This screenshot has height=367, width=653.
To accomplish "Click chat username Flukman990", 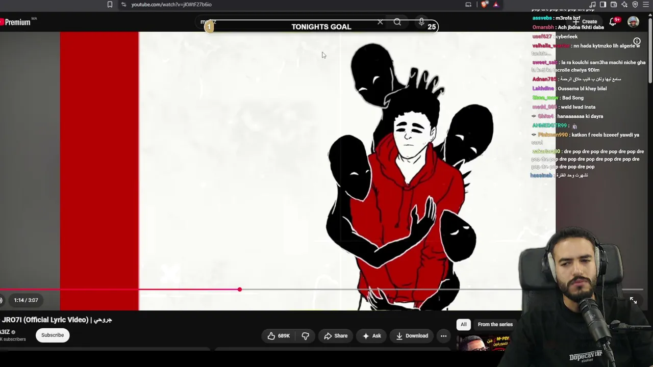I will click(552, 135).
